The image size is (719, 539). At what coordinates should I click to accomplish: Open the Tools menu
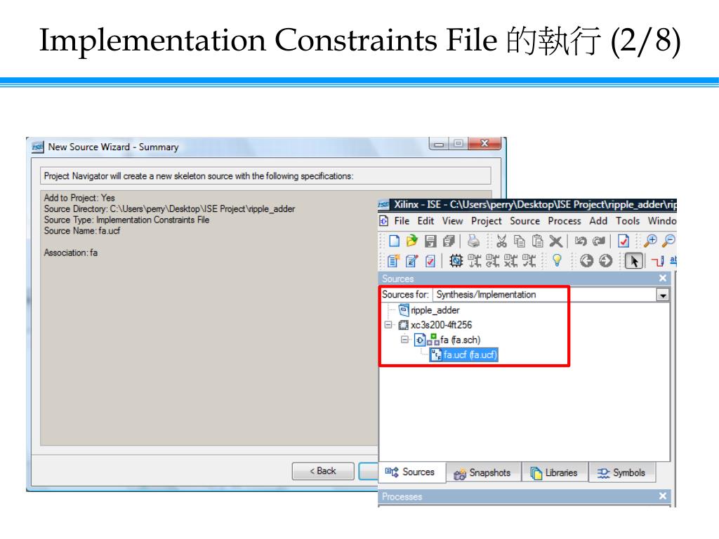(627, 221)
